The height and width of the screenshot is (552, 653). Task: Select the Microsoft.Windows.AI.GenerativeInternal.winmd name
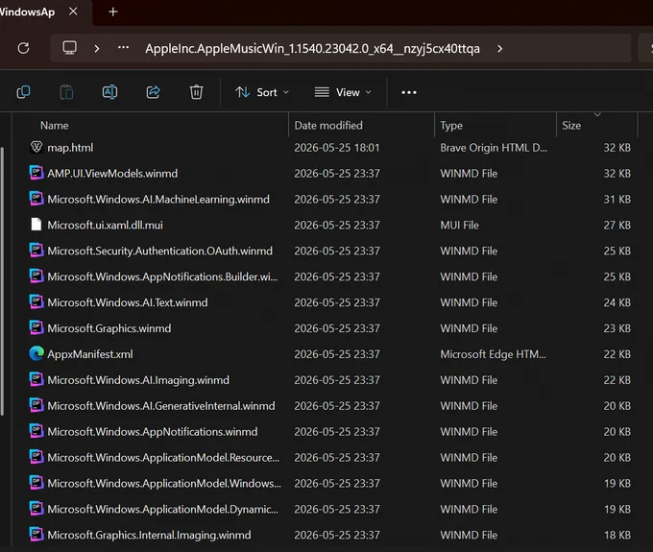pyautogui.click(x=161, y=406)
